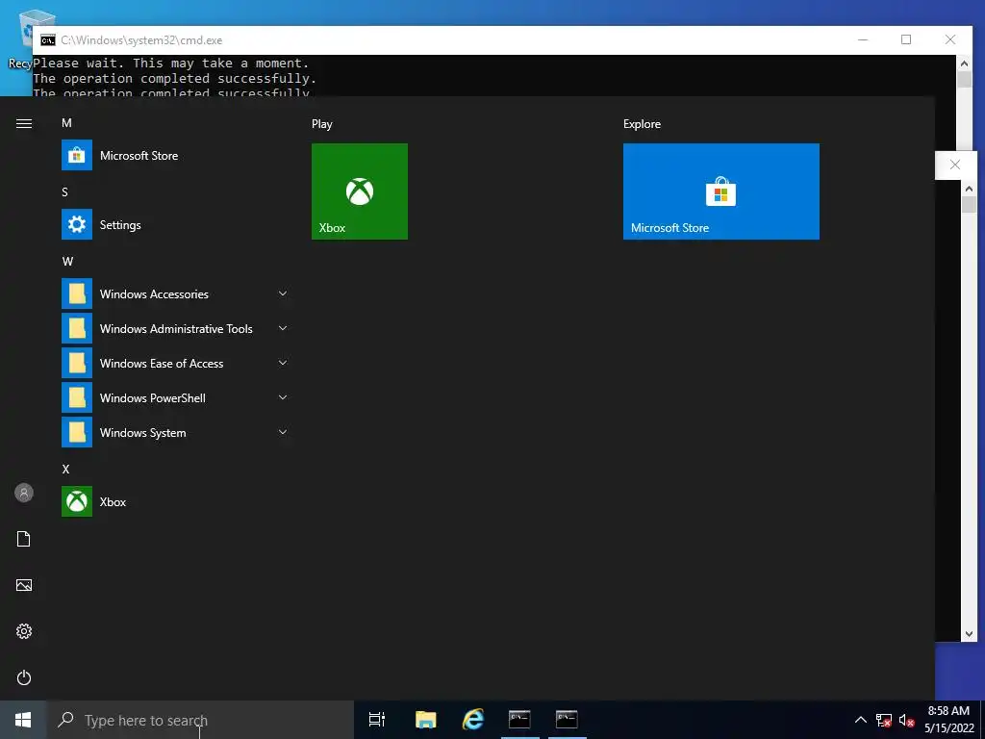Switch to the first cmd taskbar window
Screen dimensions: 985x739
(x=519, y=720)
